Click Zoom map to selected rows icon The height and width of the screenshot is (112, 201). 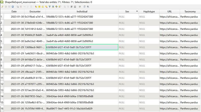tap(60, 7)
